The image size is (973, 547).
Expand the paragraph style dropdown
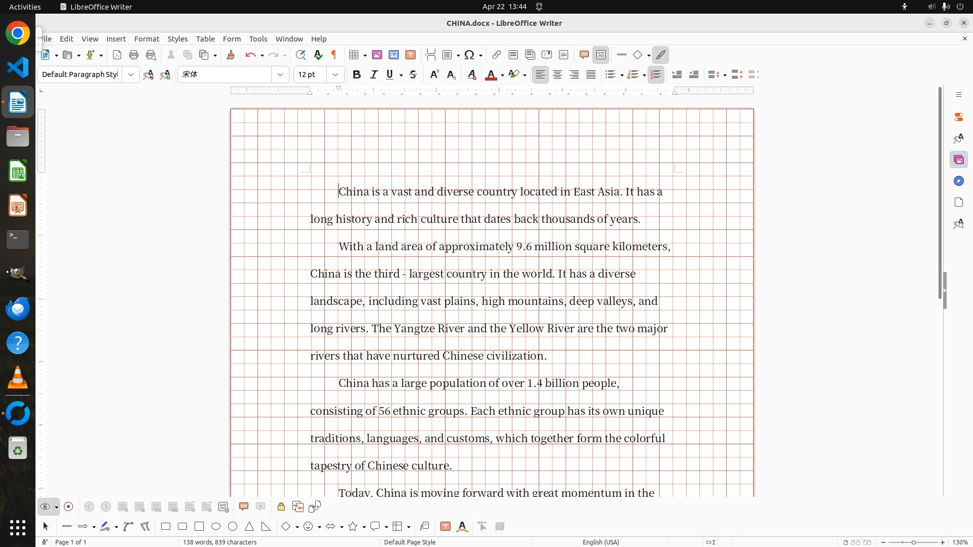131,75
